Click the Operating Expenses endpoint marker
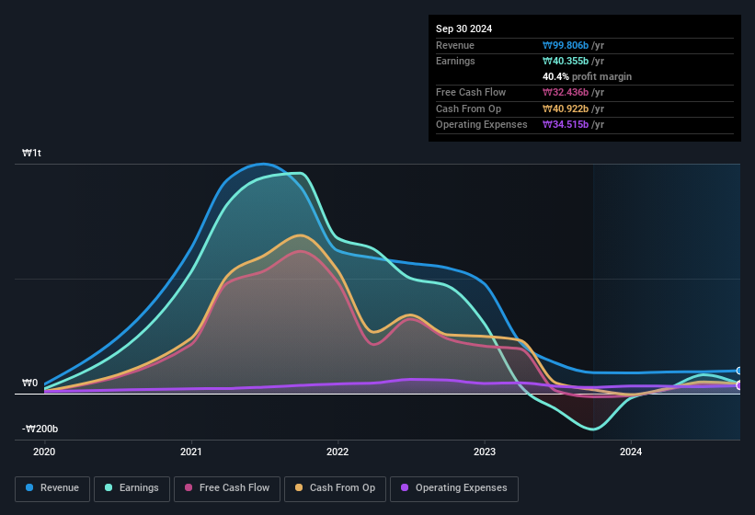Screen dimensions: 755x515 (x=739, y=385)
